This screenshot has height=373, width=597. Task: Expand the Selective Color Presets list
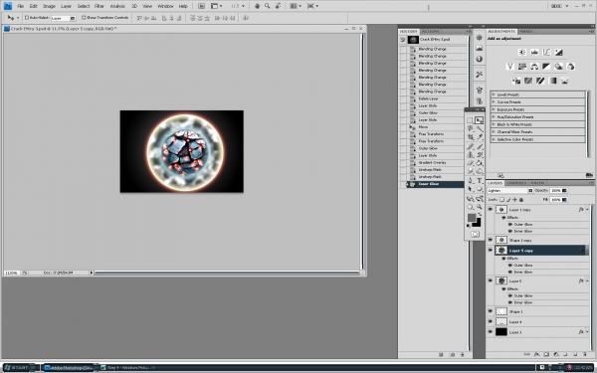[494, 139]
